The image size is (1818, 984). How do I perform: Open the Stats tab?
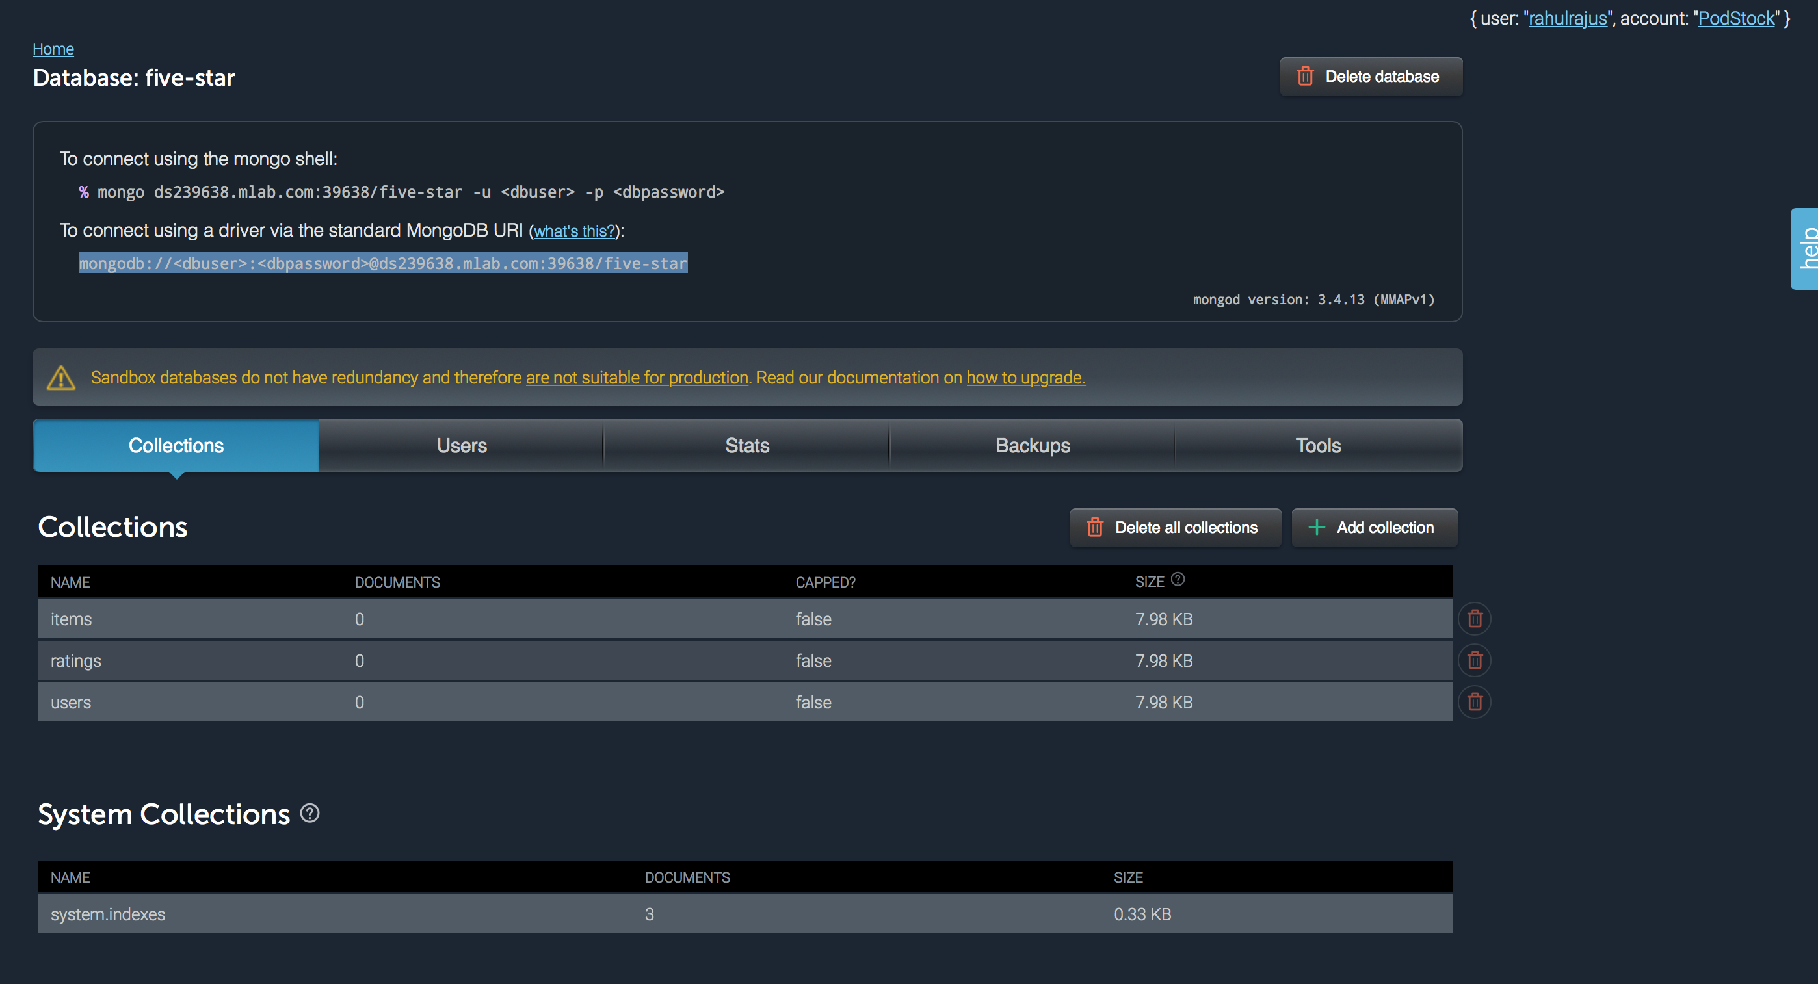click(x=746, y=446)
